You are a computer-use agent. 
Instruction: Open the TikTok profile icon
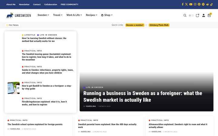tap(211, 4)
